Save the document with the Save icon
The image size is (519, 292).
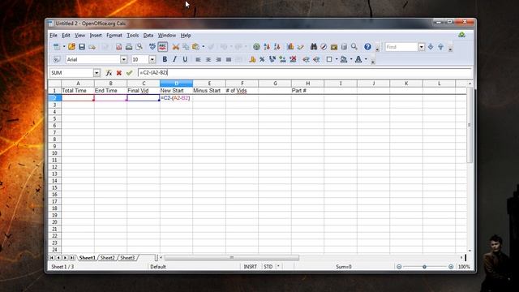click(x=82, y=47)
